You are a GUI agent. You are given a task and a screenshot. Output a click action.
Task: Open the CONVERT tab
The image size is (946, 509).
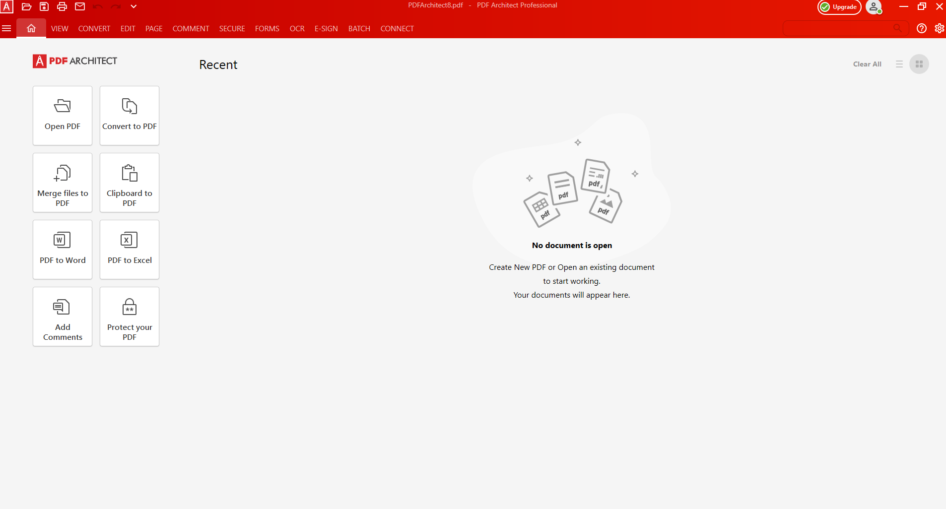(94, 29)
